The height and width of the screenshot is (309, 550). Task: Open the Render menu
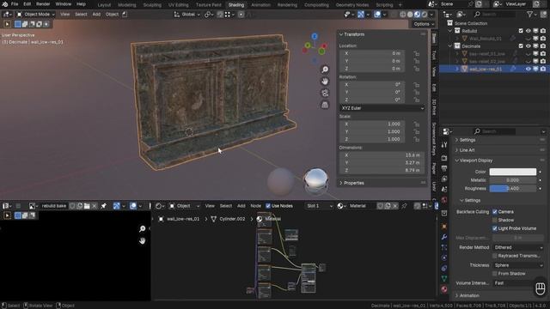pos(43,4)
